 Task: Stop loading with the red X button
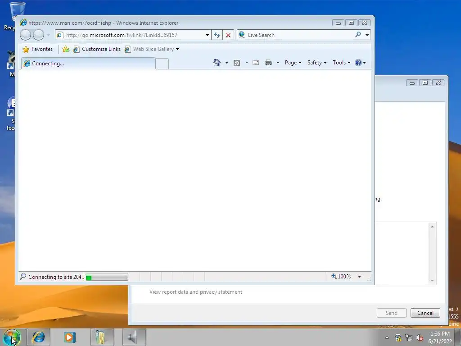pos(228,35)
